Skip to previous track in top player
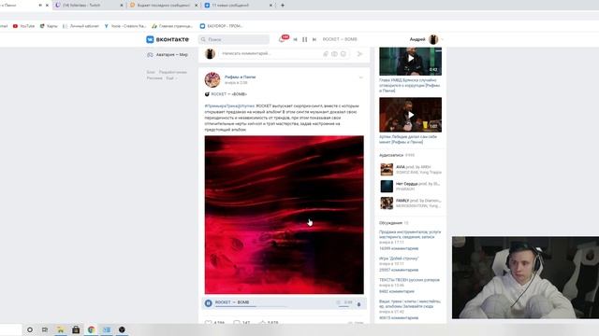Image resolution: width=599 pixels, height=336 pixels. [295, 39]
